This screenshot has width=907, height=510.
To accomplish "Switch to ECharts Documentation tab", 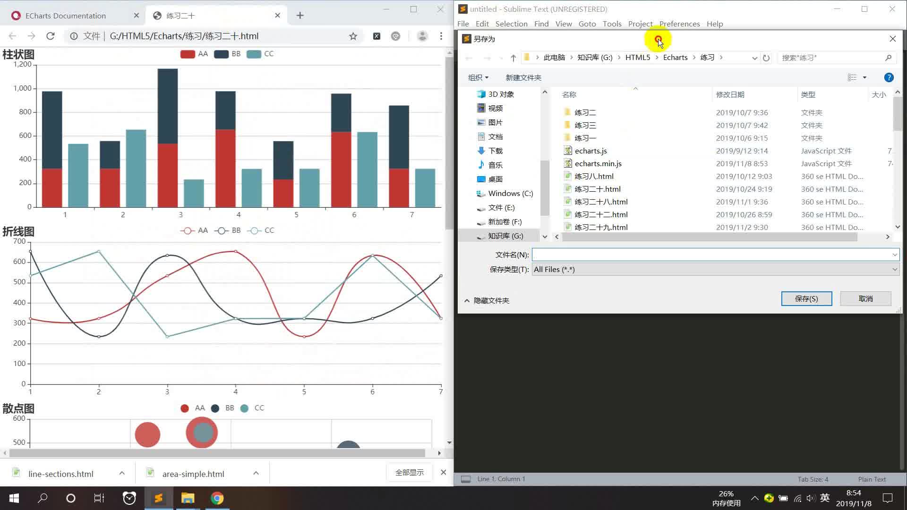I will [66, 16].
